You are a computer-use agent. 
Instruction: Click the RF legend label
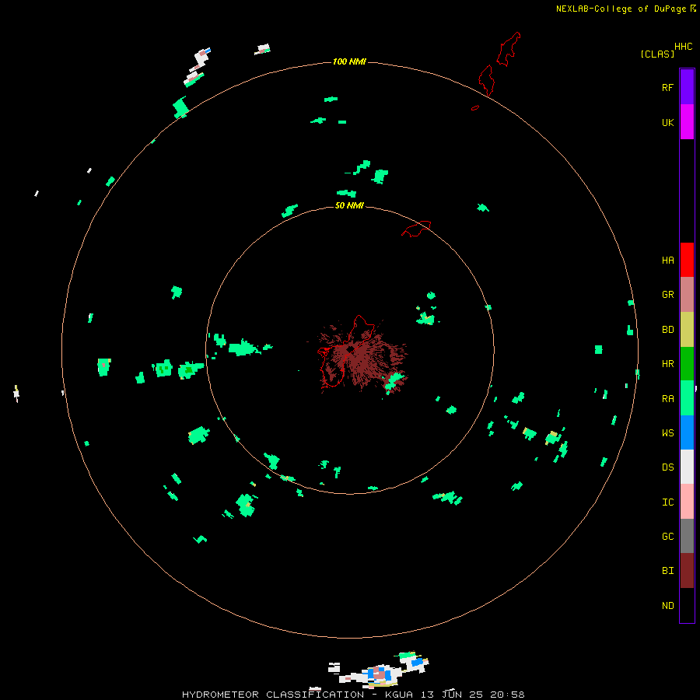point(667,88)
